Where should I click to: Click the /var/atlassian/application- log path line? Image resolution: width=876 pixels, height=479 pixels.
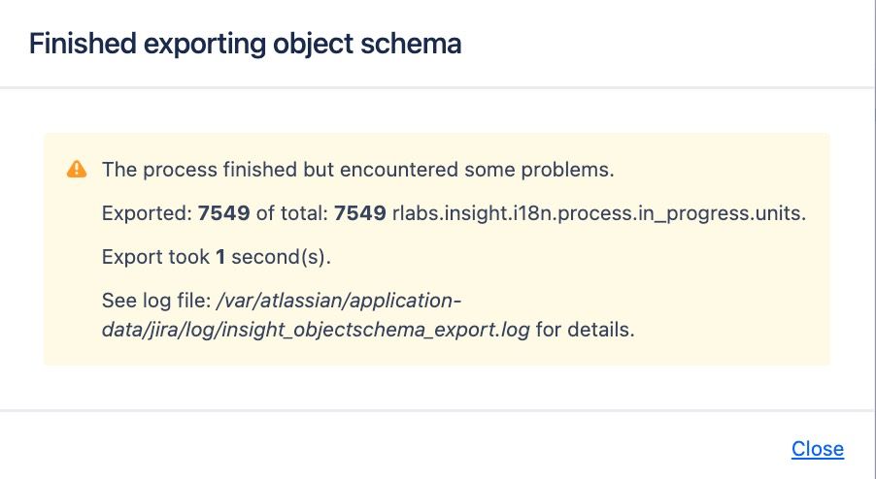(339, 302)
